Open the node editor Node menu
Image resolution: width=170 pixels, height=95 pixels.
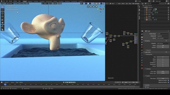pyautogui.click(x=130, y=3)
